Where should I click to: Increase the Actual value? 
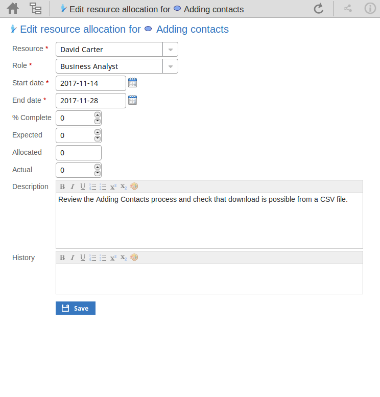(97, 167)
